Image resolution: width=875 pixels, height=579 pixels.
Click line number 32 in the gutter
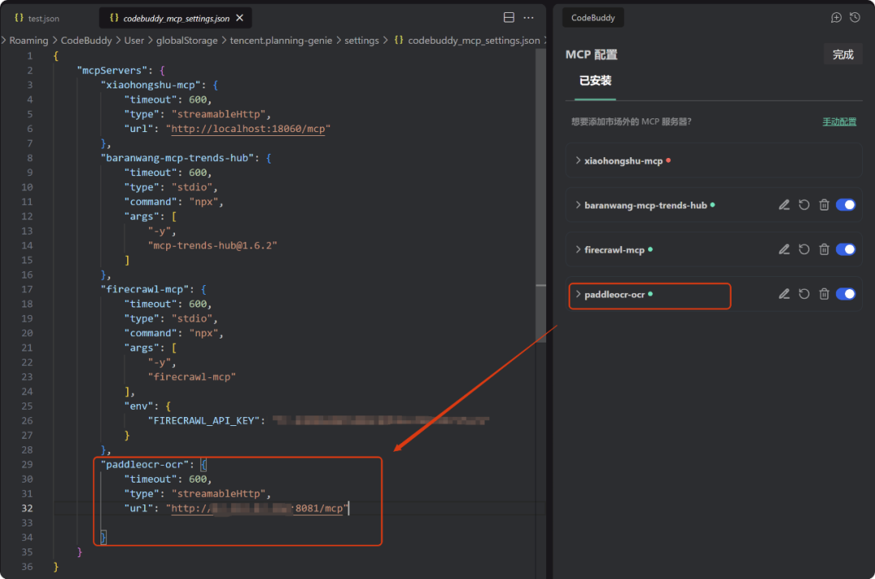coord(27,509)
